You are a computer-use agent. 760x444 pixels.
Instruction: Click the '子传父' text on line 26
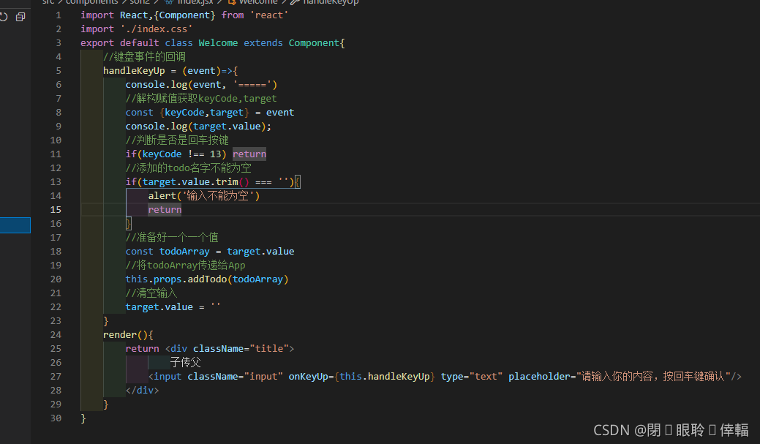[x=185, y=363]
